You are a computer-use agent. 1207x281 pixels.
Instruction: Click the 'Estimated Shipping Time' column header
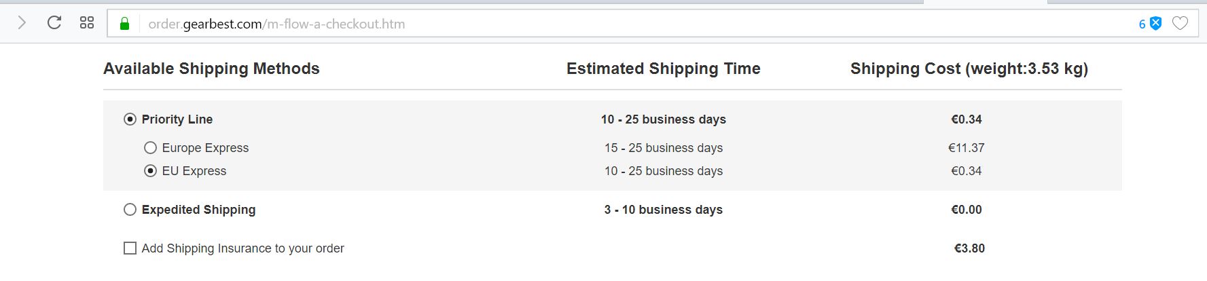pyautogui.click(x=663, y=69)
